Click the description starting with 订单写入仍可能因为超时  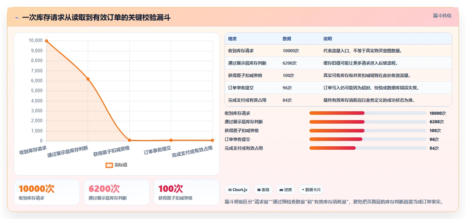coord(371,88)
